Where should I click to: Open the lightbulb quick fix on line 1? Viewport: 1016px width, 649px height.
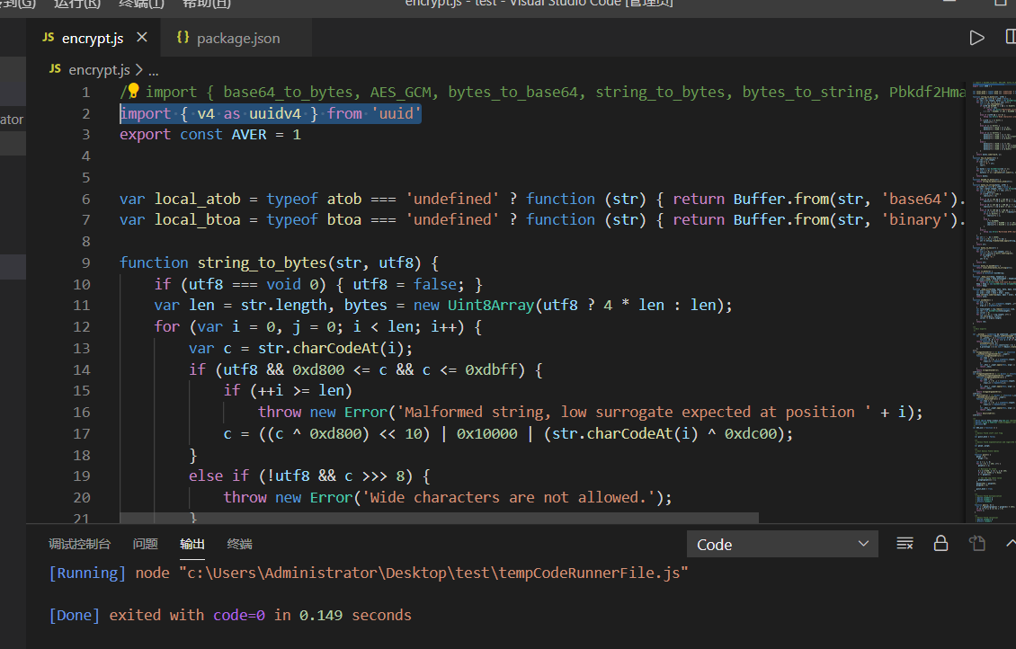pyautogui.click(x=133, y=90)
